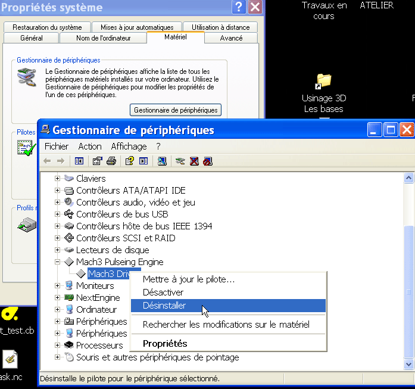Open the ? help menu
Screen dimensions: 415x389
pyautogui.click(x=158, y=147)
